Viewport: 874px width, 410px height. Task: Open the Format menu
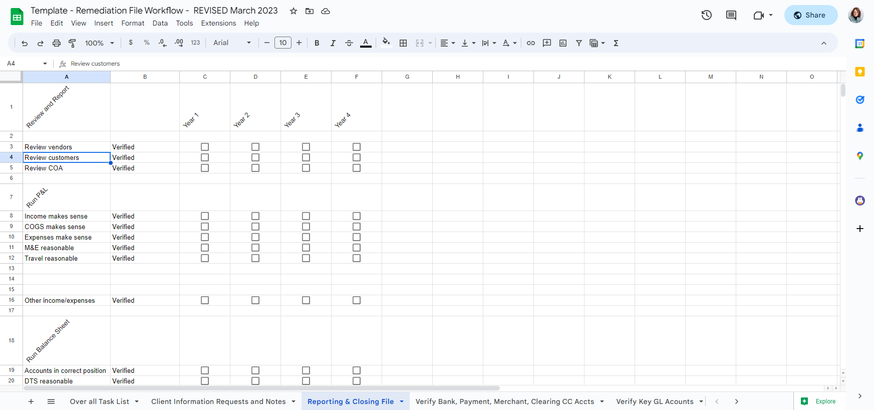pyautogui.click(x=133, y=23)
